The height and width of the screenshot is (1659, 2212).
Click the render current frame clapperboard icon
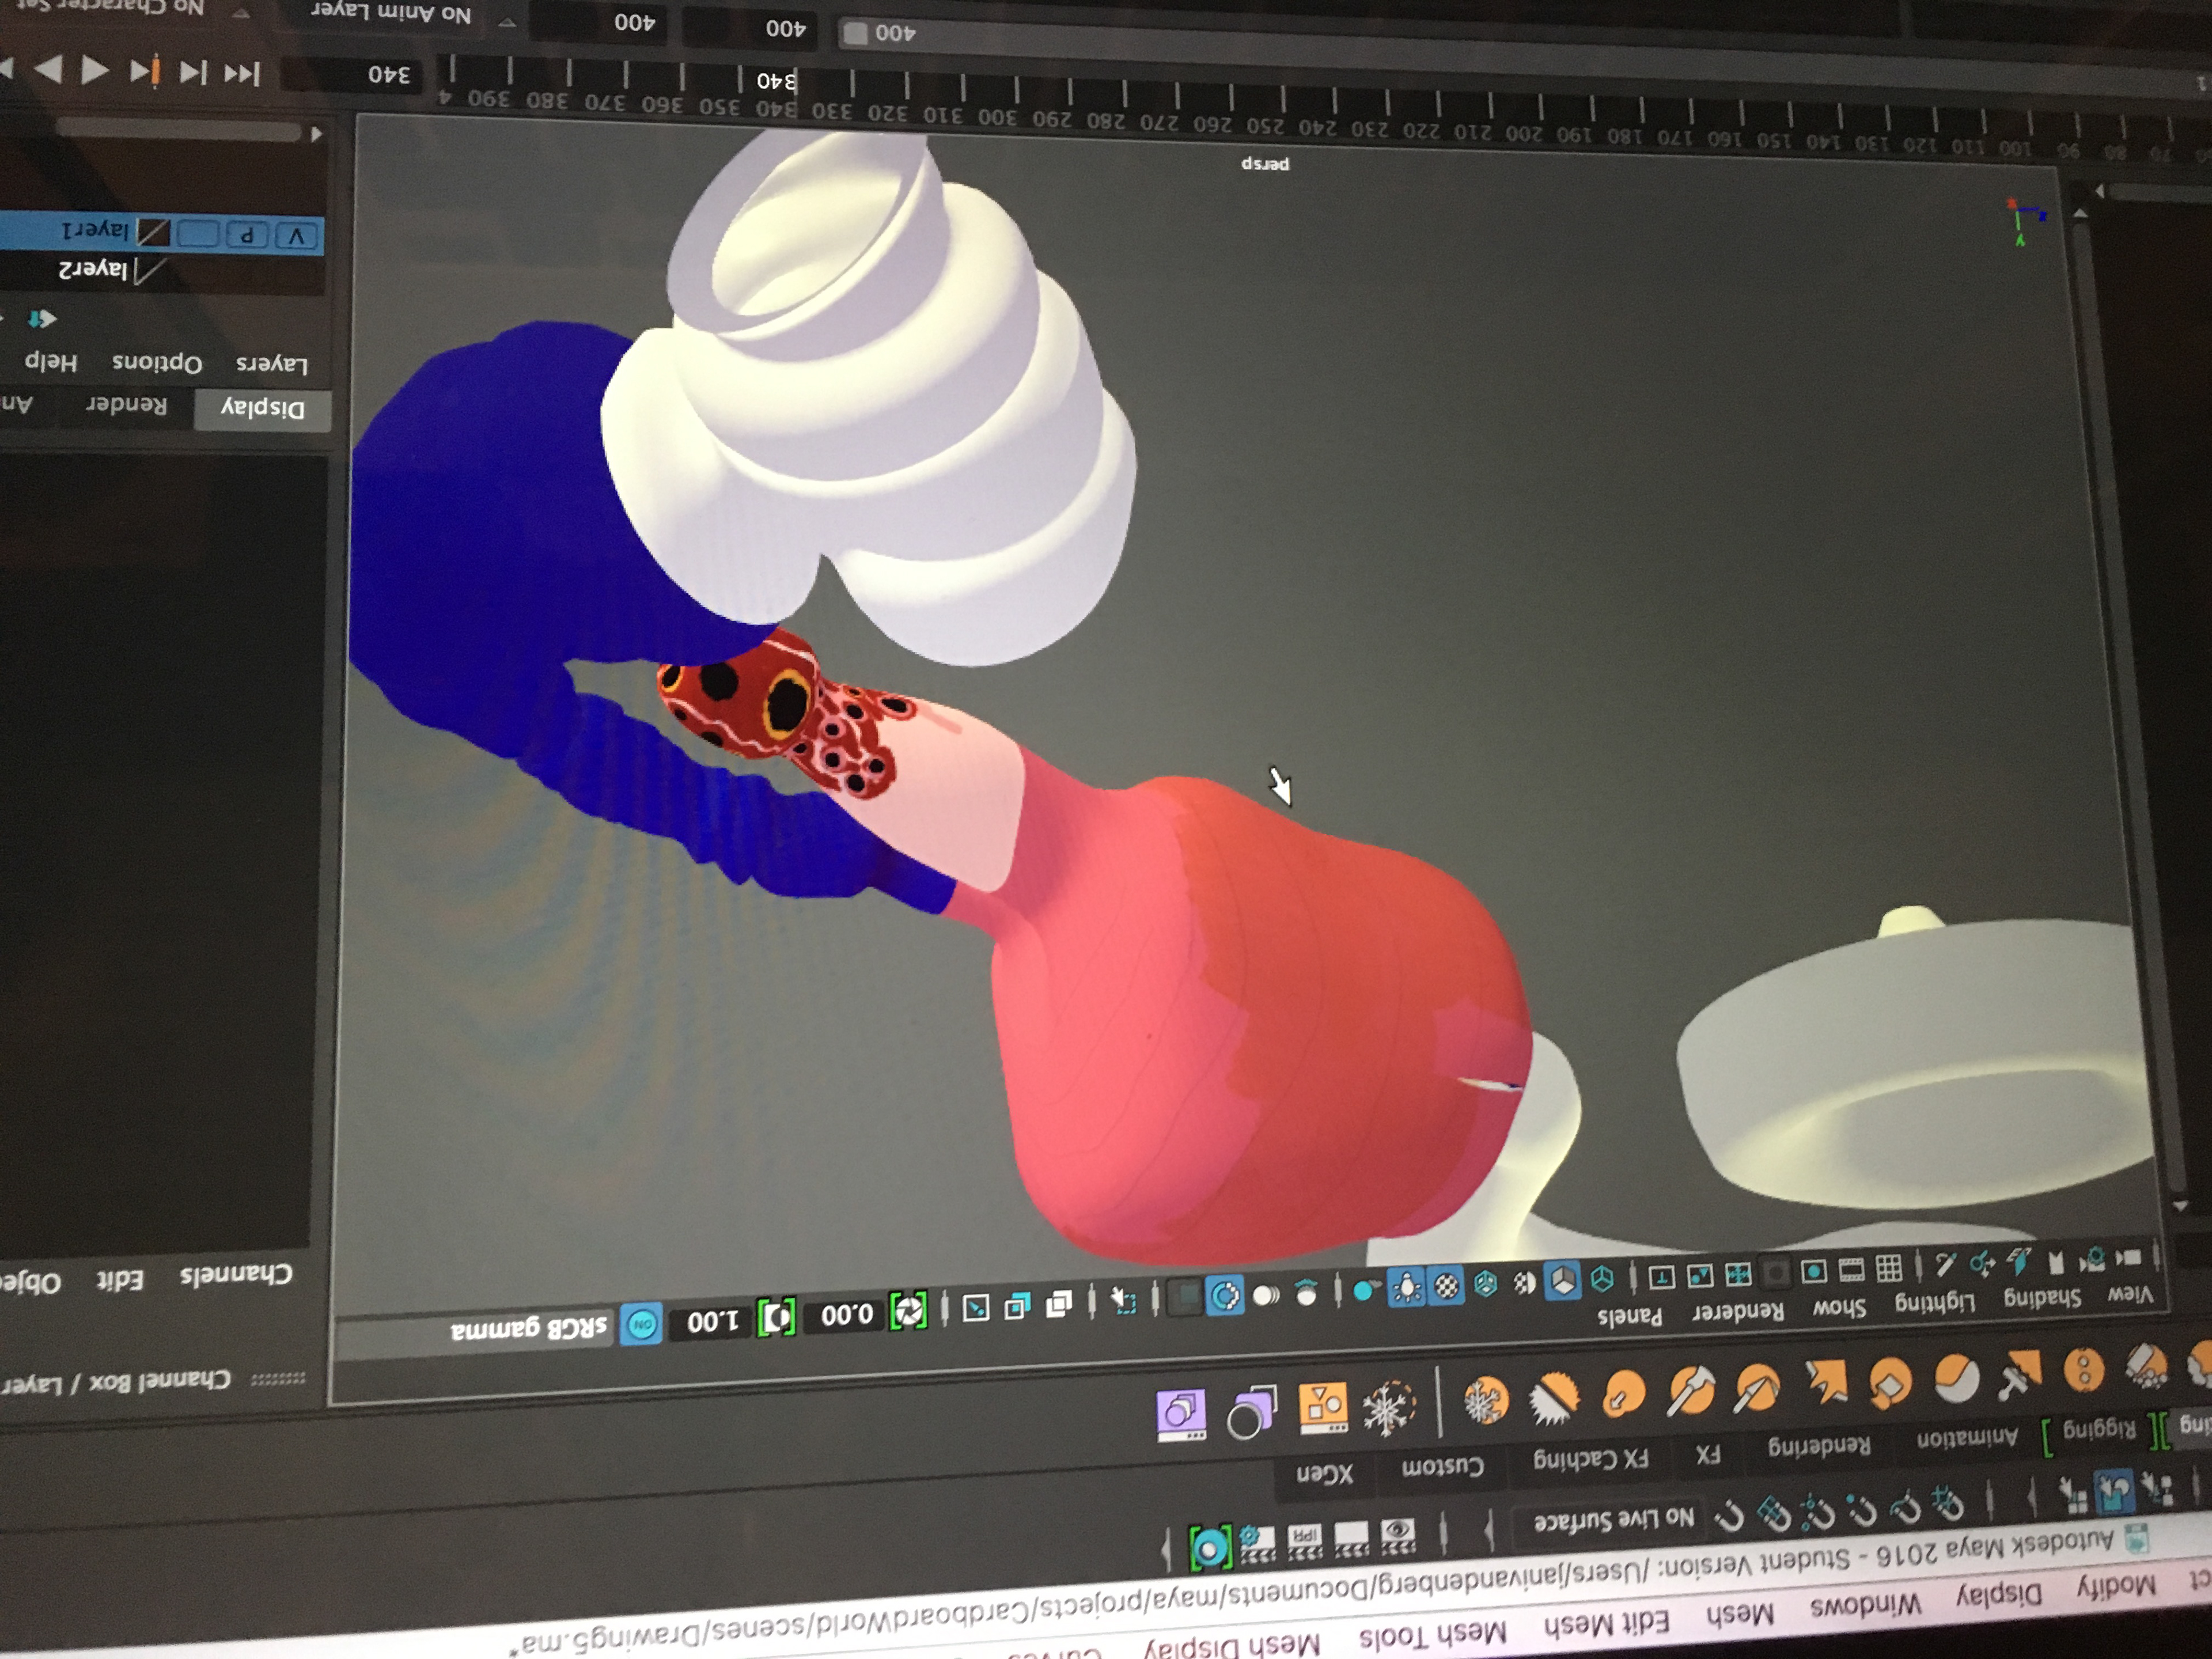coord(1351,1539)
